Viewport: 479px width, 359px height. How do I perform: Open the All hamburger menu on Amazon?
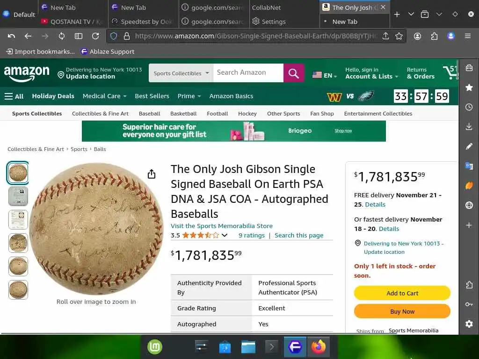14,96
